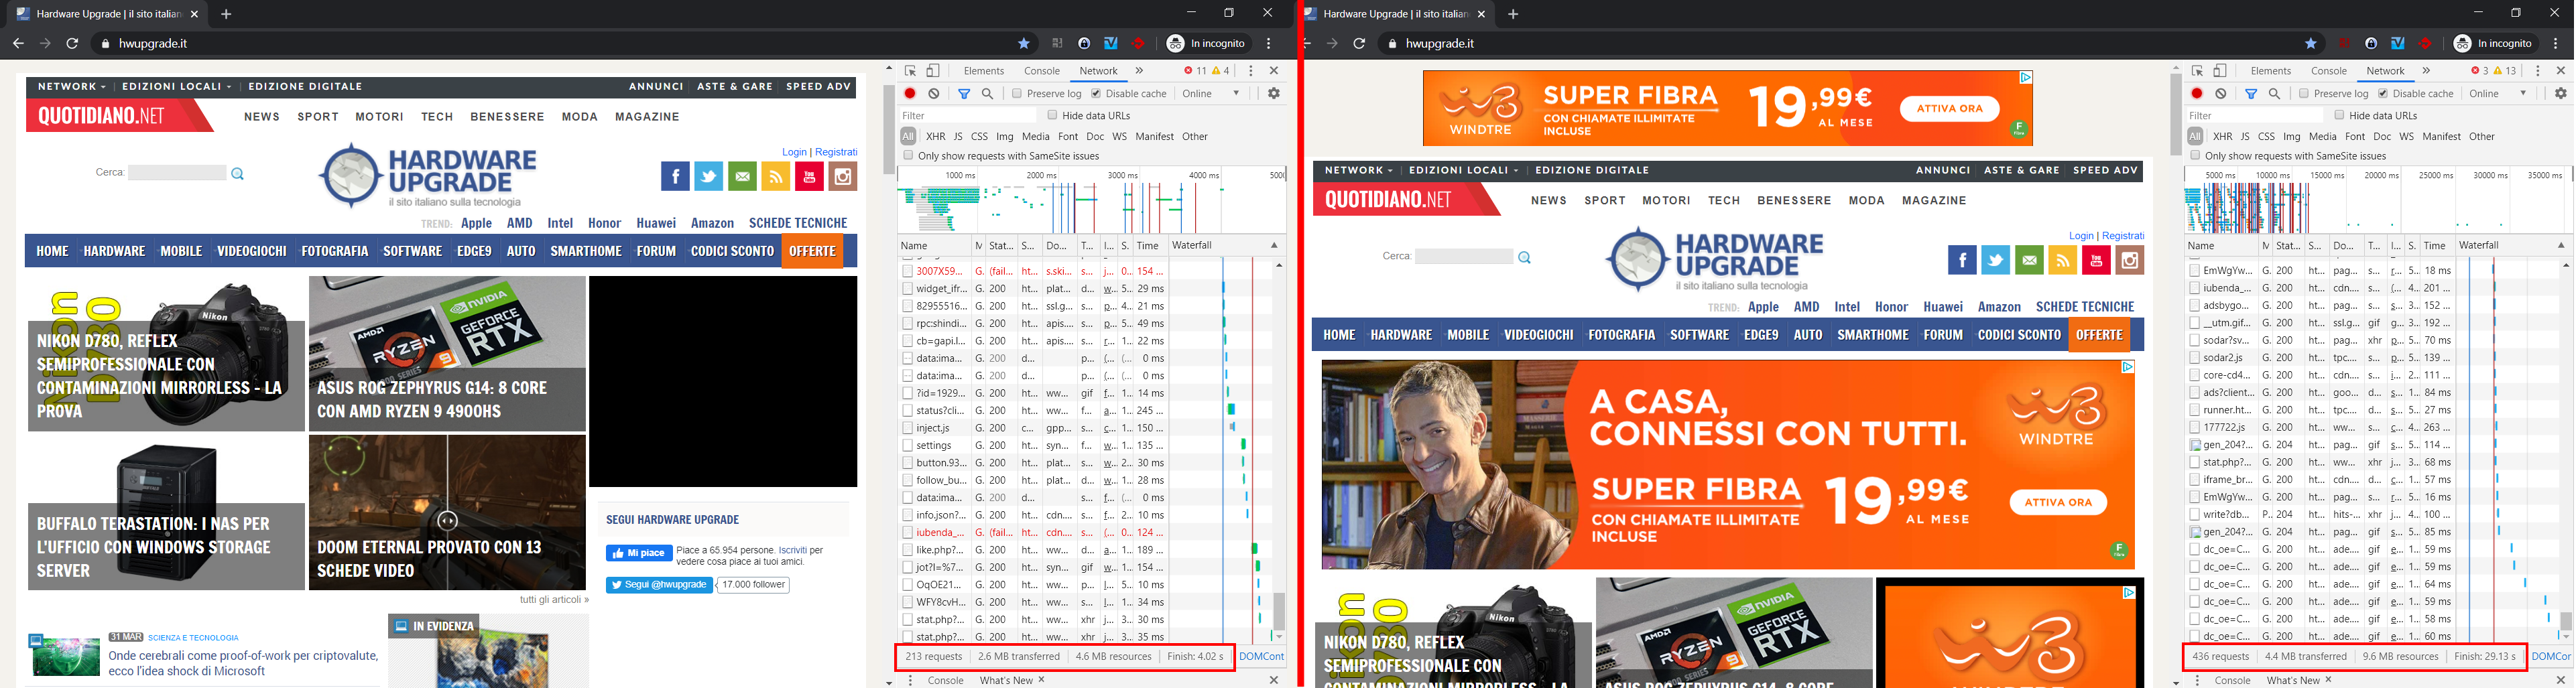Switch to Elements tab in right DevTools
The image size is (2576, 688).
(2271, 71)
